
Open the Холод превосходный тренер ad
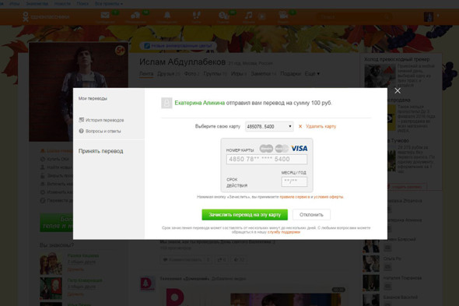click(397, 59)
